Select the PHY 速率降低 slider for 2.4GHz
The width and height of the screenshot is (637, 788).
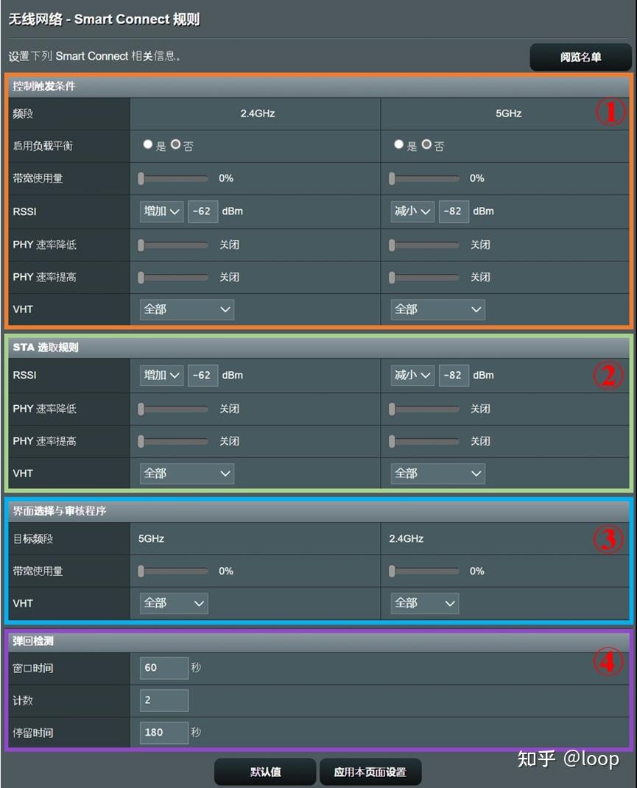click(141, 245)
